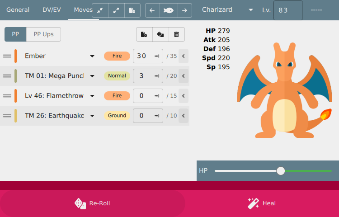
Task: Select the PP toggle button
Action: pos(15,34)
